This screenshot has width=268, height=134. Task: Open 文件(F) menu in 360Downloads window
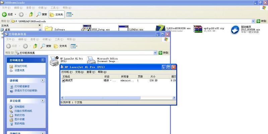(6, 8)
